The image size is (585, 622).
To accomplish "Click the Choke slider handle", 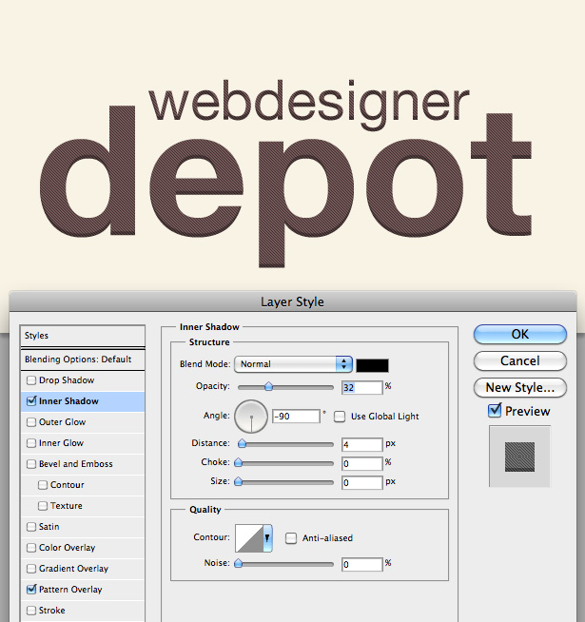I will [238, 462].
